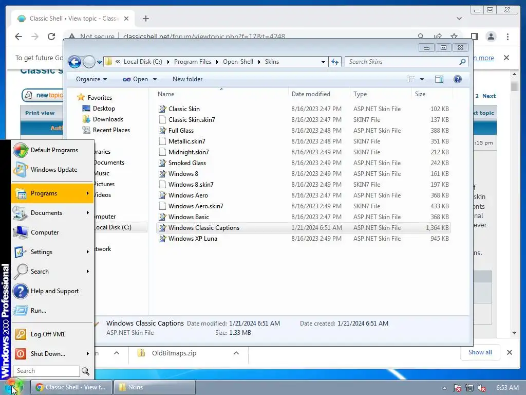Click Log Off VM1 in Start menu

click(x=52, y=334)
